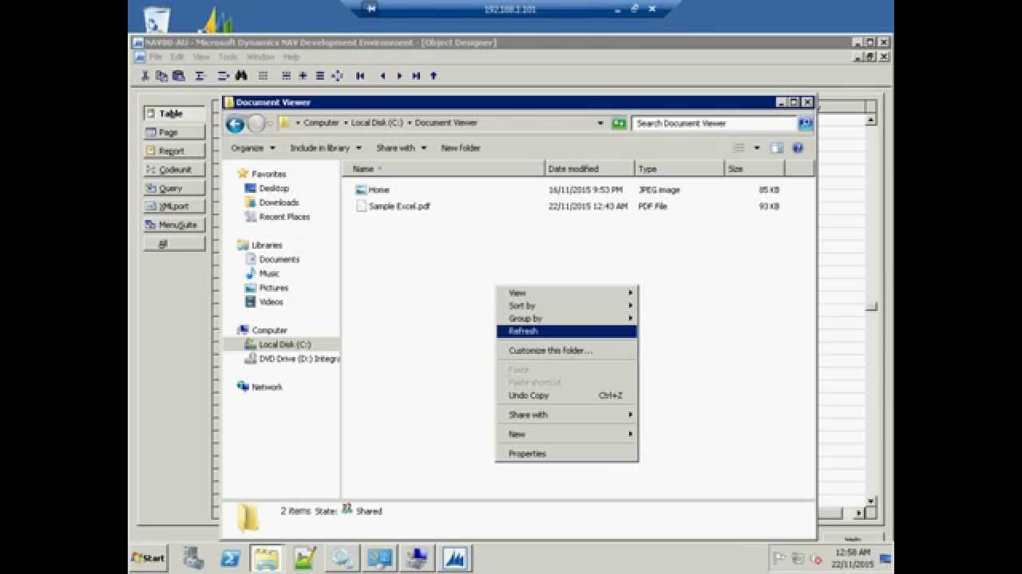Click the Object Designer scrollbar up arrow
1022x574 pixels.
pos(871,120)
